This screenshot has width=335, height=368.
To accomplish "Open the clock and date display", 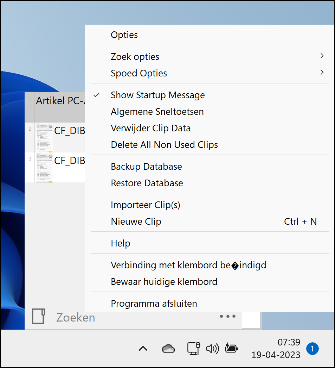I will pos(276,349).
